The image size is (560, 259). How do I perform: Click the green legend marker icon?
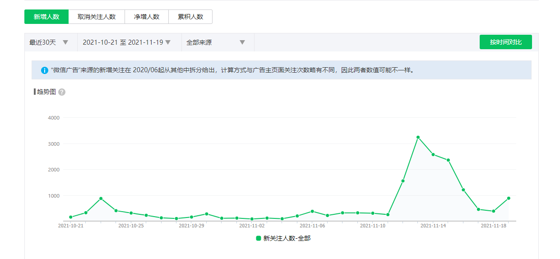pyautogui.click(x=259, y=238)
